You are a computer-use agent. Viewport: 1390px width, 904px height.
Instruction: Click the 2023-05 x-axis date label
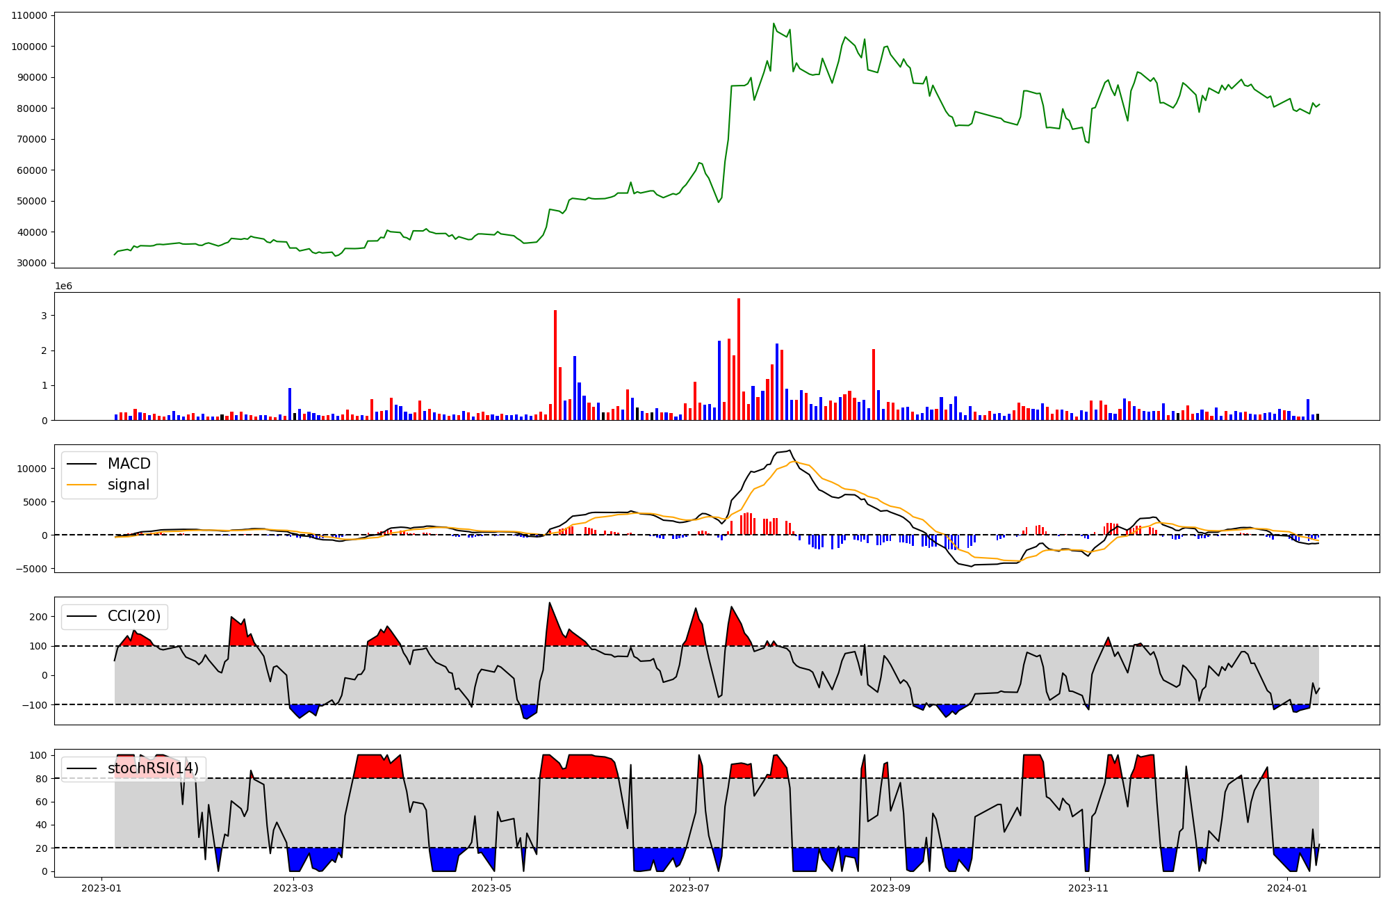click(491, 888)
